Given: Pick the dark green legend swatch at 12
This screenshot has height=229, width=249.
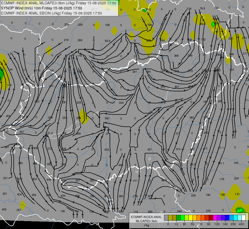Looking at the screenshot, I should click(x=179, y=218).
